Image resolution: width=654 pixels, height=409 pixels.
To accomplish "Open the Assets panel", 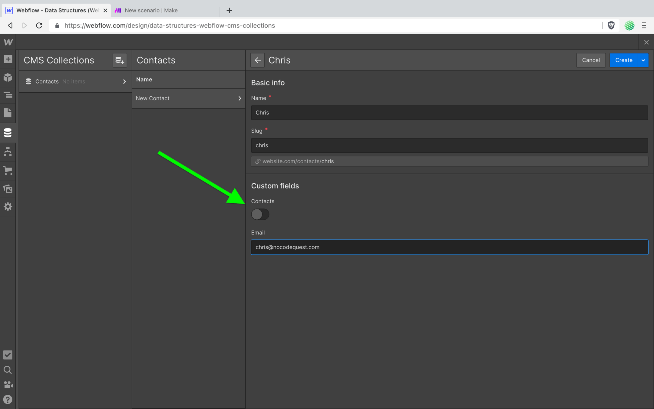I will [x=8, y=188].
